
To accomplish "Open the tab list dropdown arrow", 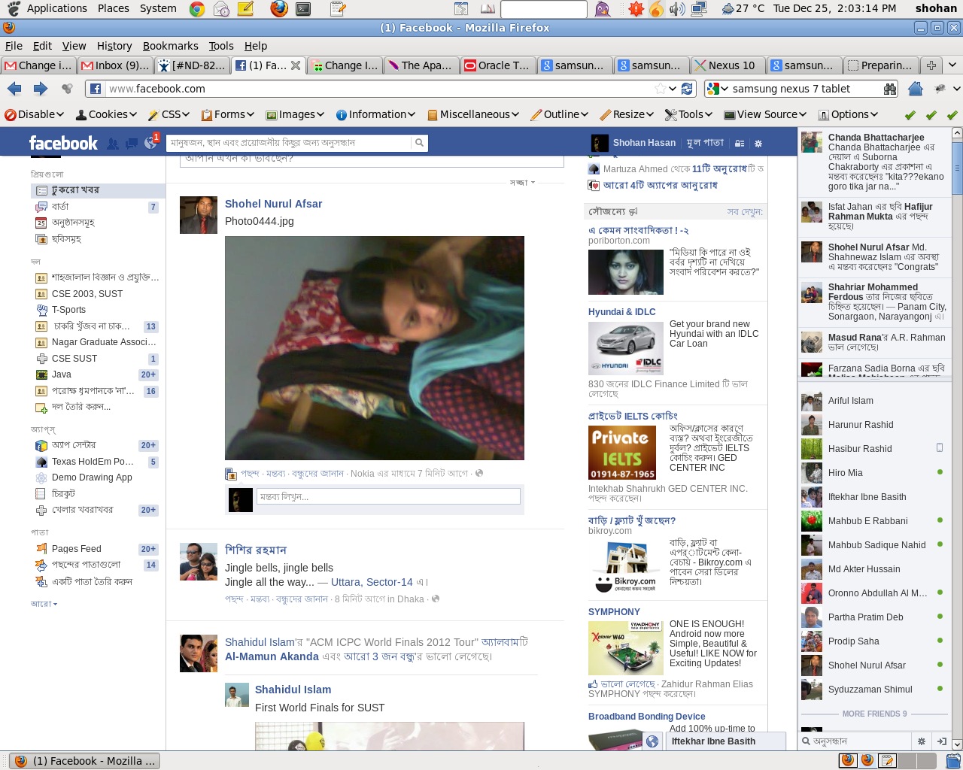I will 952,65.
